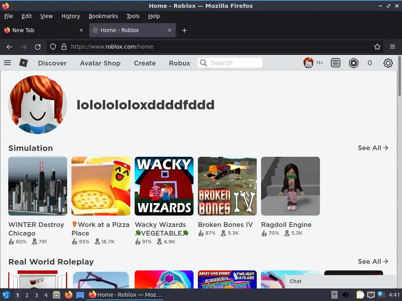This screenshot has width=402, height=301.
Task: Click the taskbar clock
Action: pos(394,295)
